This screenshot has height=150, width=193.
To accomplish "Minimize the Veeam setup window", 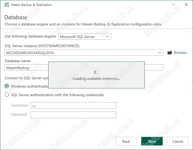I will pos(173,5).
